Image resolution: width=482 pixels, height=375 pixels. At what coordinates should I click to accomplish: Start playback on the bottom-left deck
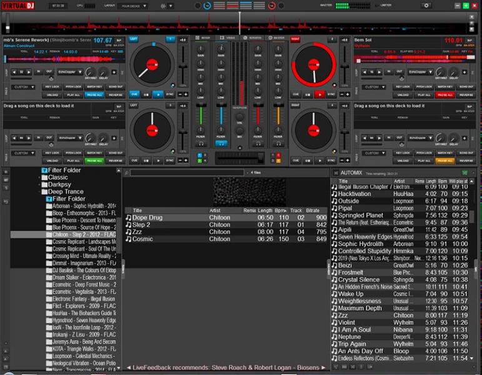tap(158, 161)
